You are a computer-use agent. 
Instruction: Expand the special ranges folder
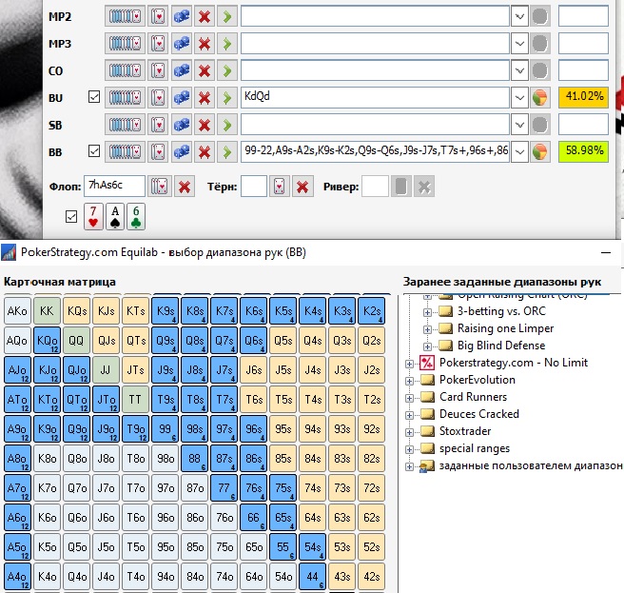point(409,449)
